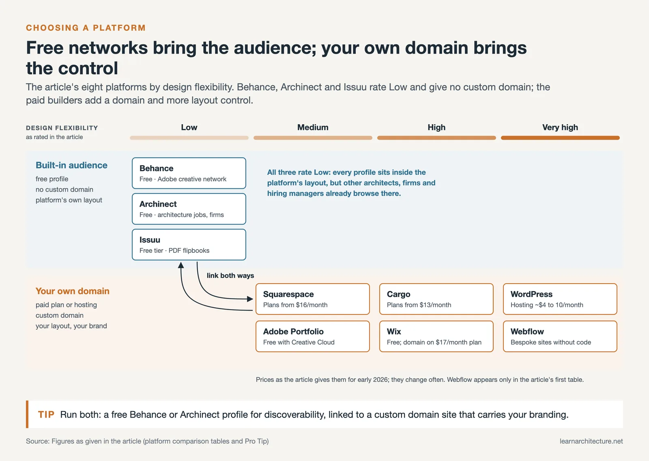Click 'Free; domain on $17/month plan' text
649x461 pixels.
point(434,343)
